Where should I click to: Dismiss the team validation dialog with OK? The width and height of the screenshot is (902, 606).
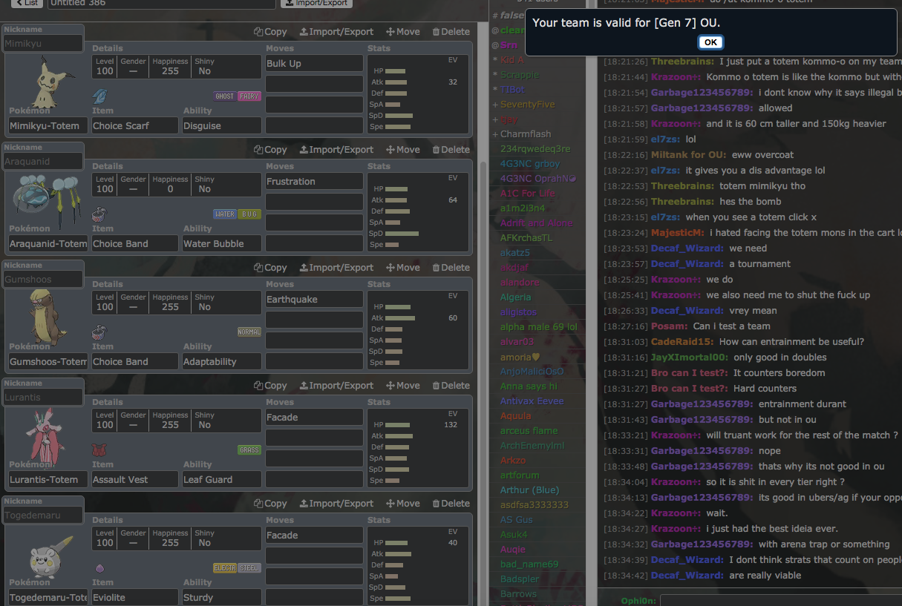tap(710, 42)
